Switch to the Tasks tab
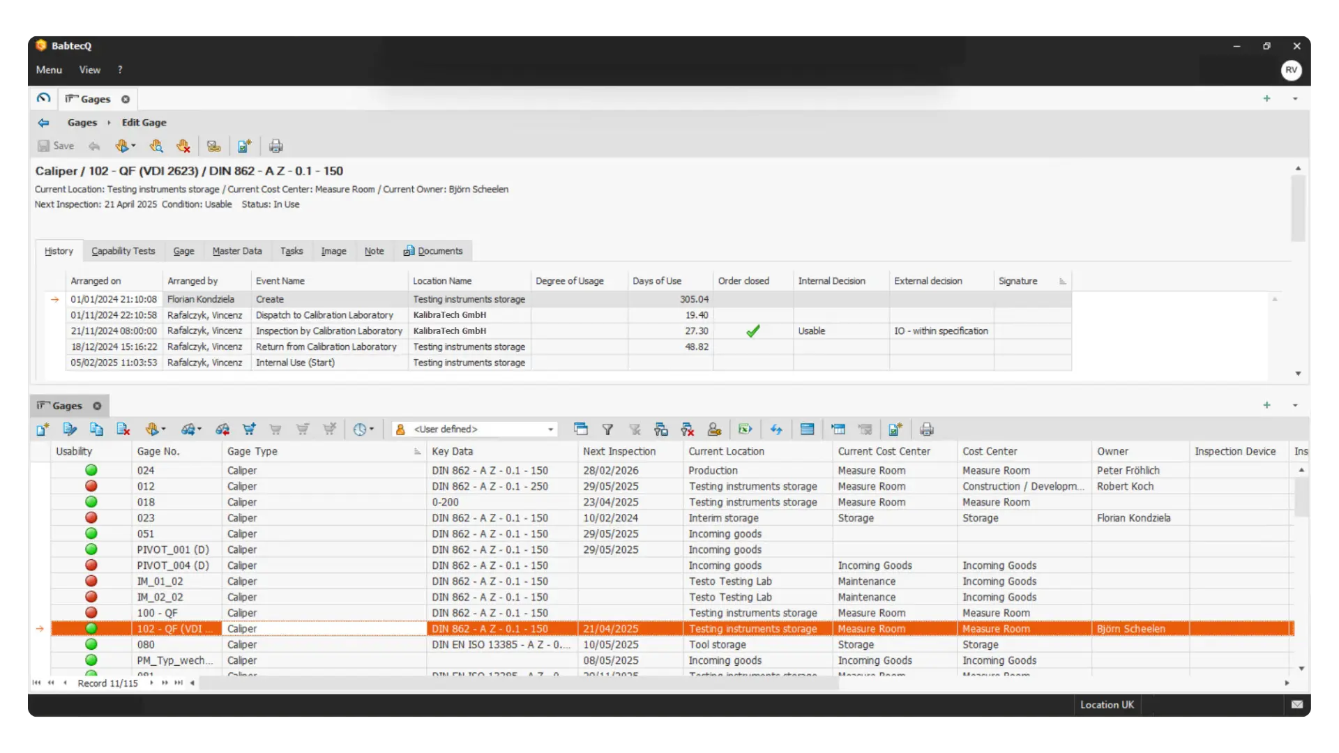Image resolution: width=1339 pixels, height=753 pixels. click(x=292, y=251)
